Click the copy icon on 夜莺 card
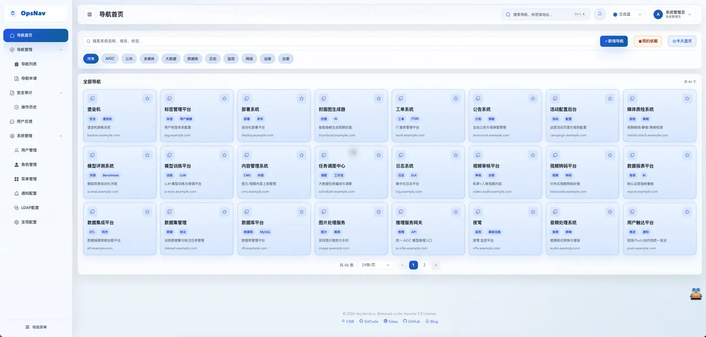Screen dimensions: 706x337 (478, 212)
